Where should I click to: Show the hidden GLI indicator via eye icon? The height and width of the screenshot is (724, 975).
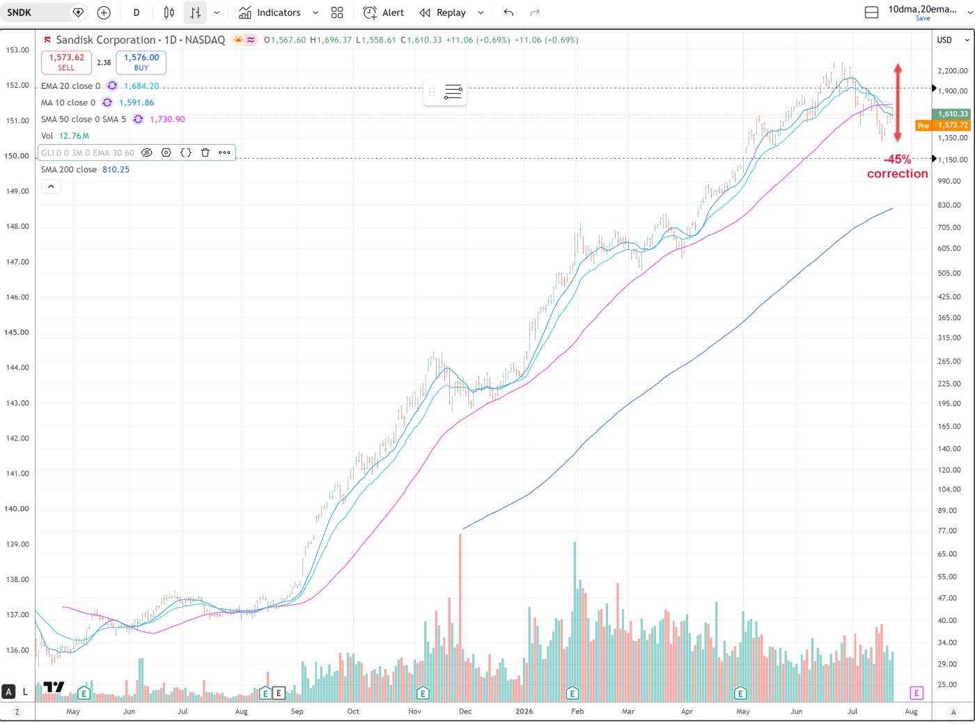[x=147, y=152]
